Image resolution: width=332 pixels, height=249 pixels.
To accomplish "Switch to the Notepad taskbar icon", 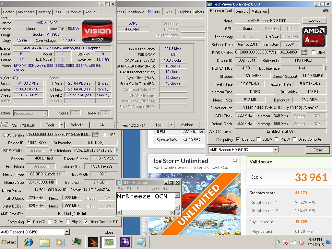I will point(141,242).
